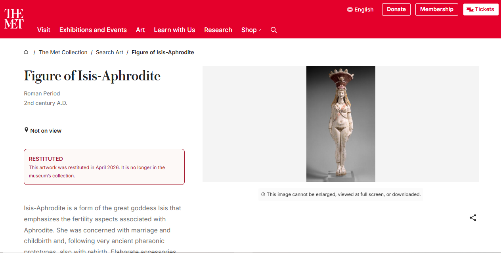Screen dimensions: 501x253
Task: Click the globe language icon
Action: 350,10
